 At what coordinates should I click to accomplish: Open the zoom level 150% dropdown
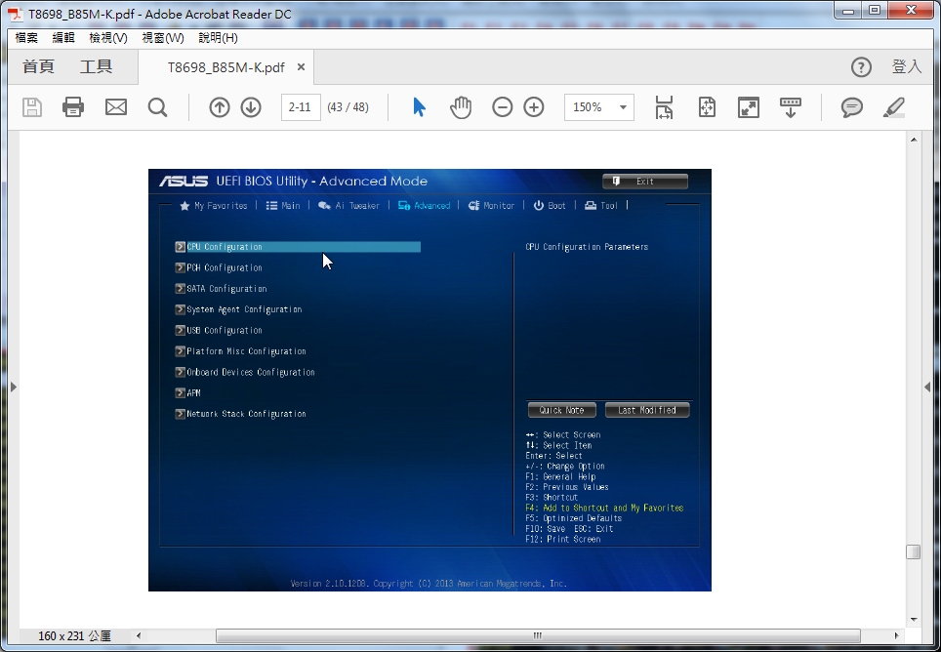[x=623, y=107]
